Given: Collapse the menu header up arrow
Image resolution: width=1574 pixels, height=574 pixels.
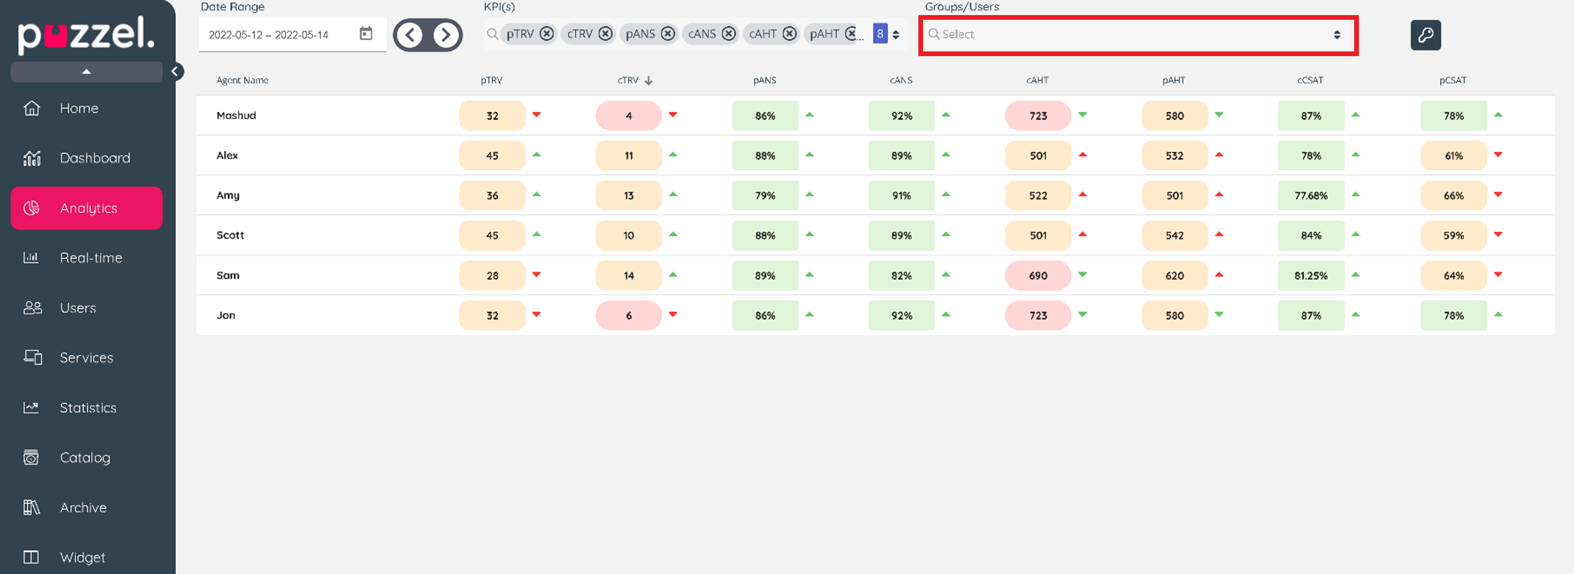Looking at the screenshot, I should tap(86, 72).
